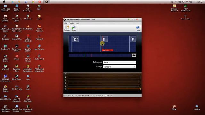This screenshot has height=115, width=205.
Task: Open the Help toolbar icon
Action: coord(138,28)
